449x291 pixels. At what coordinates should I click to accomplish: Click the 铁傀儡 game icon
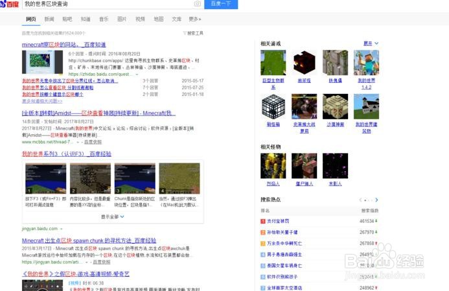tap(336, 63)
